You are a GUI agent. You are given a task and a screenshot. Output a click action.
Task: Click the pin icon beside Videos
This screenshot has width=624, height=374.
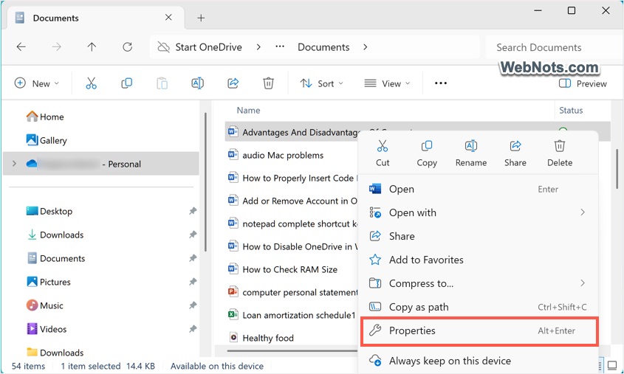point(193,329)
